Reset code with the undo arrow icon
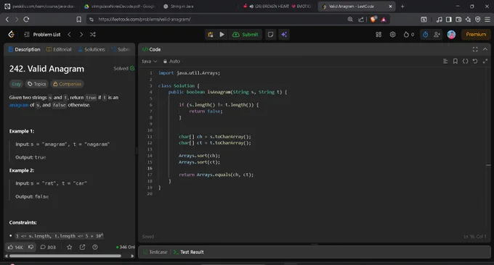 tap(475, 62)
